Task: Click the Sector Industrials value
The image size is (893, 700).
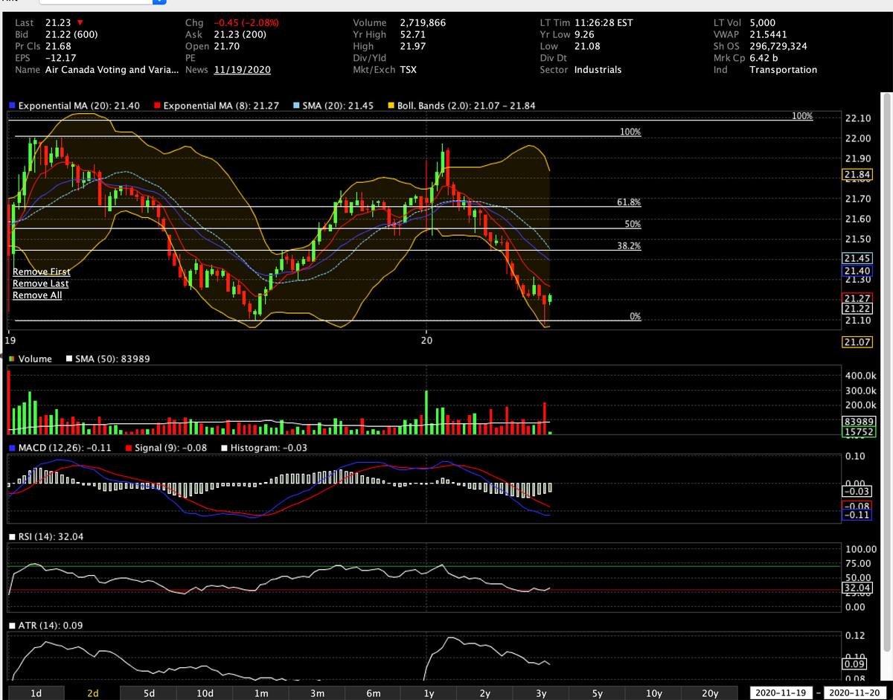Action: 598,70
